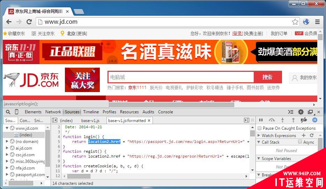Close DevTools with the X icon

point(319,112)
